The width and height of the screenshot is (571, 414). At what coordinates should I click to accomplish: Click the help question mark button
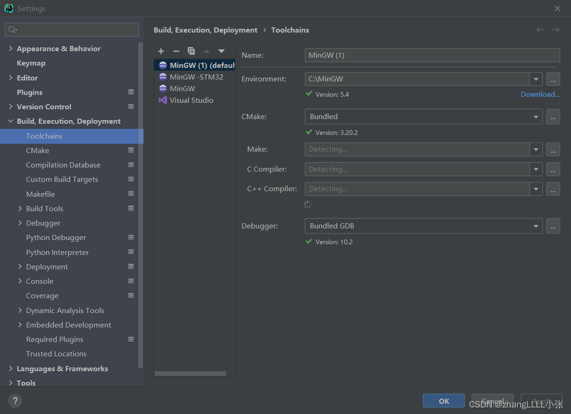coord(15,401)
